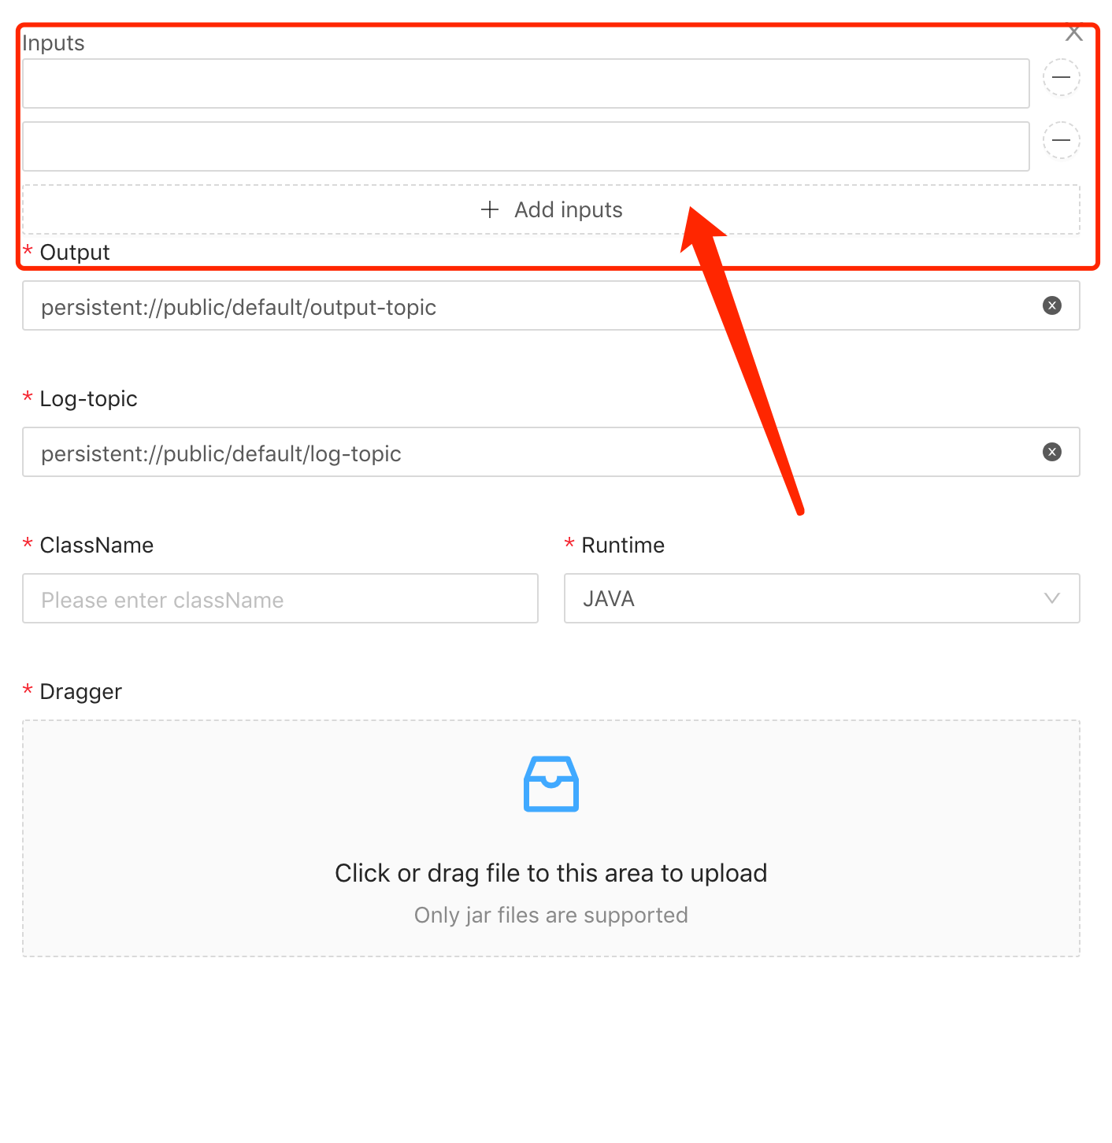Open the Runtime JAVA dropdown
This screenshot has width=1112, height=1143.
click(x=822, y=598)
